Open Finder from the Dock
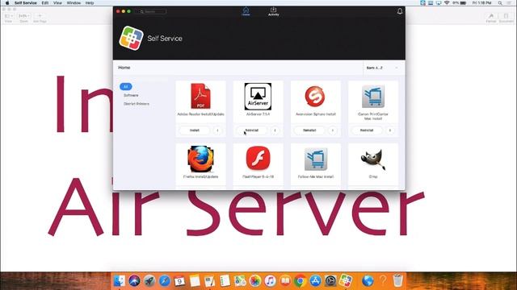The width and height of the screenshot is (517, 290). [119, 281]
